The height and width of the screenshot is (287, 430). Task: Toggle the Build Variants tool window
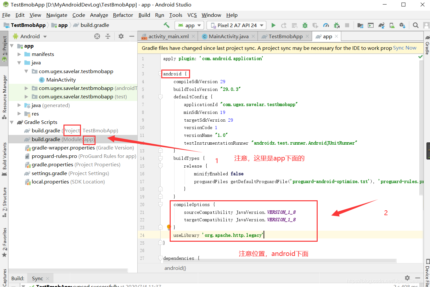pyautogui.click(x=4, y=159)
